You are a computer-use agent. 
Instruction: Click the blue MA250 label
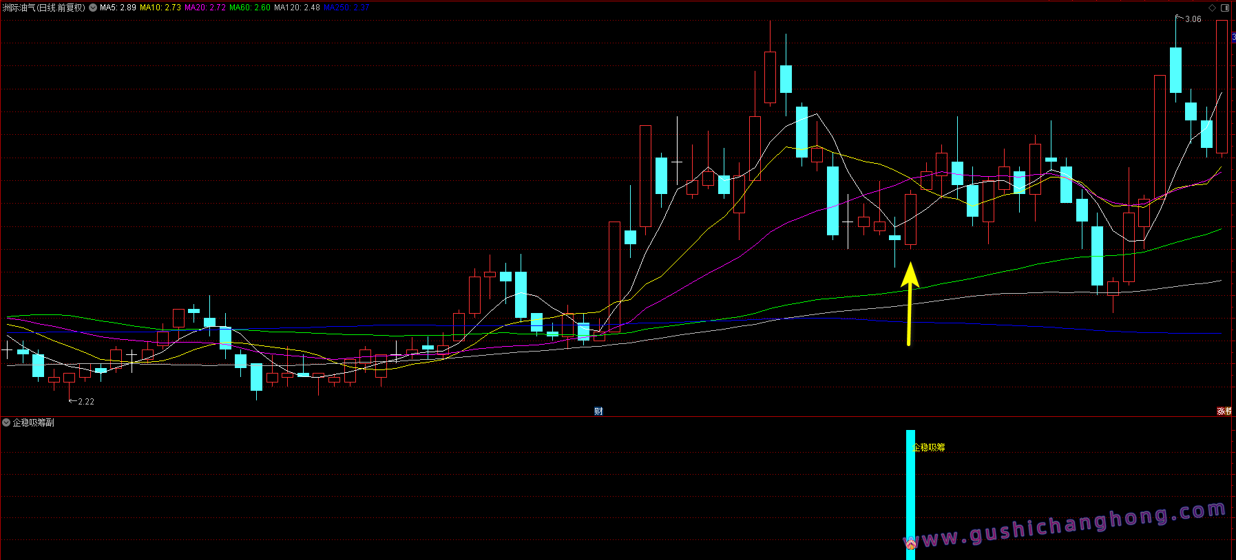click(x=346, y=8)
